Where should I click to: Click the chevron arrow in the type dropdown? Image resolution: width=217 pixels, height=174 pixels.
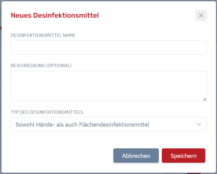(x=199, y=124)
